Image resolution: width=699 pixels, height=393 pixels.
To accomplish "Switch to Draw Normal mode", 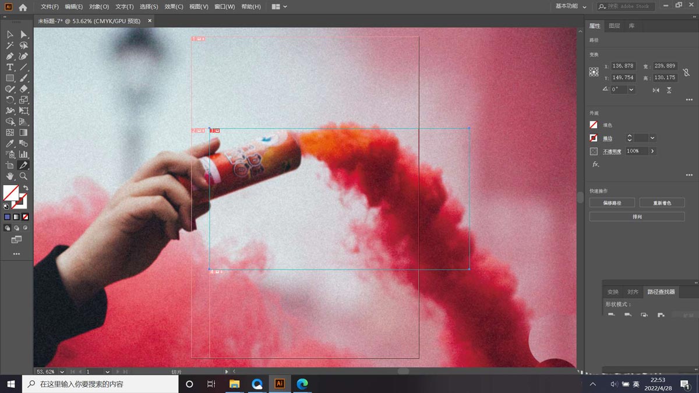I will pyautogui.click(x=7, y=228).
